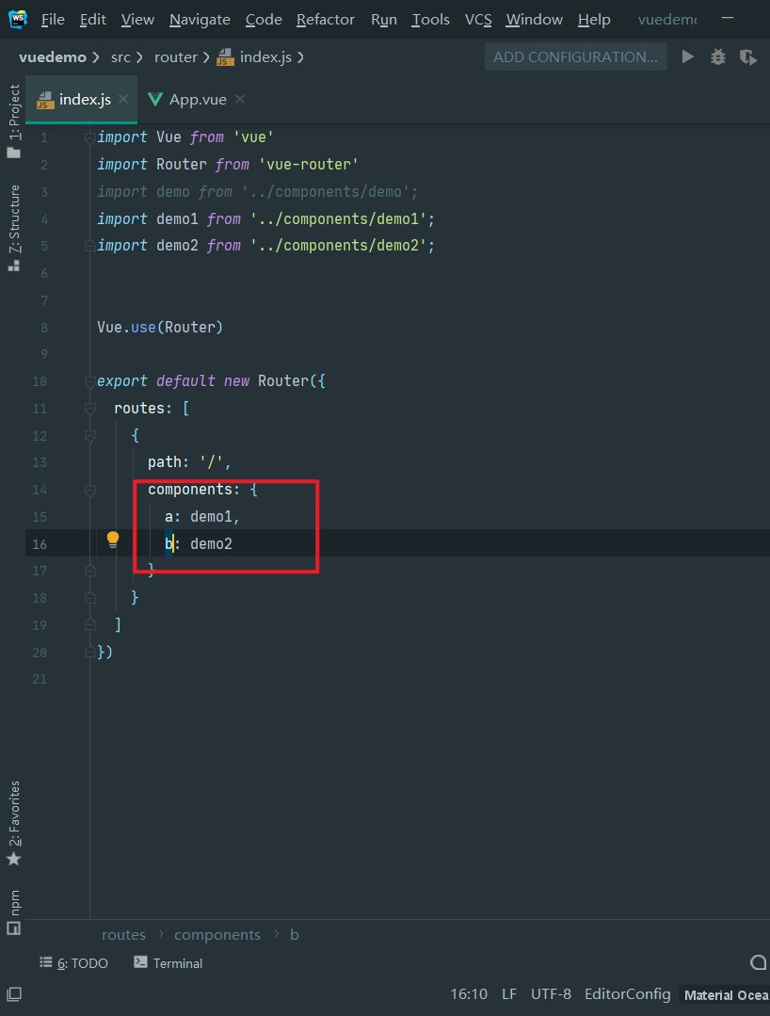This screenshot has height=1016, width=770.
Task: Open the Tools menu
Action: pyautogui.click(x=431, y=20)
